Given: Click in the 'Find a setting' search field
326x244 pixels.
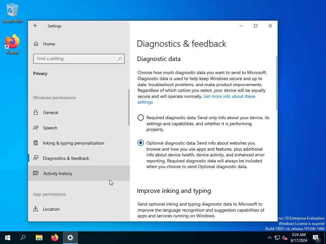Looking at the screenshot, I should tap(79, 59).
